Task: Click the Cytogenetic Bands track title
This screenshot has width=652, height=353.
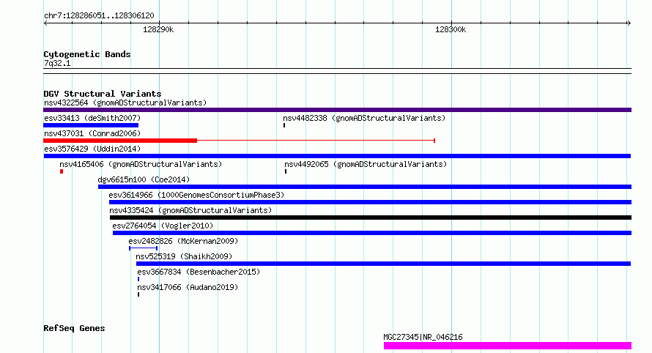Action: 87,54
